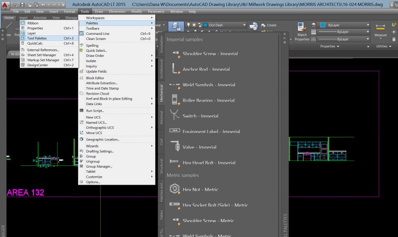Select Clean Screen from Tools menu
Image resolution: width=398 pixels, height=237 pixels.
pyautogui.click(x=117, y=39)
